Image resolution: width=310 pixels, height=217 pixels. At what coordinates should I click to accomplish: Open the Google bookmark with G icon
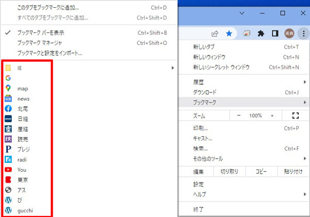(x=88, y=78)
